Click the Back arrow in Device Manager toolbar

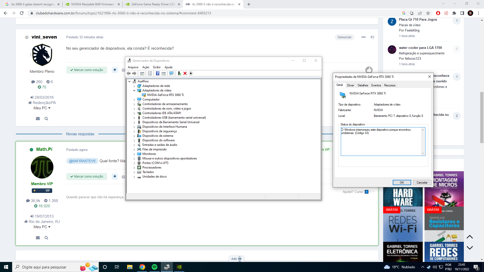click(x=129, y=73)
